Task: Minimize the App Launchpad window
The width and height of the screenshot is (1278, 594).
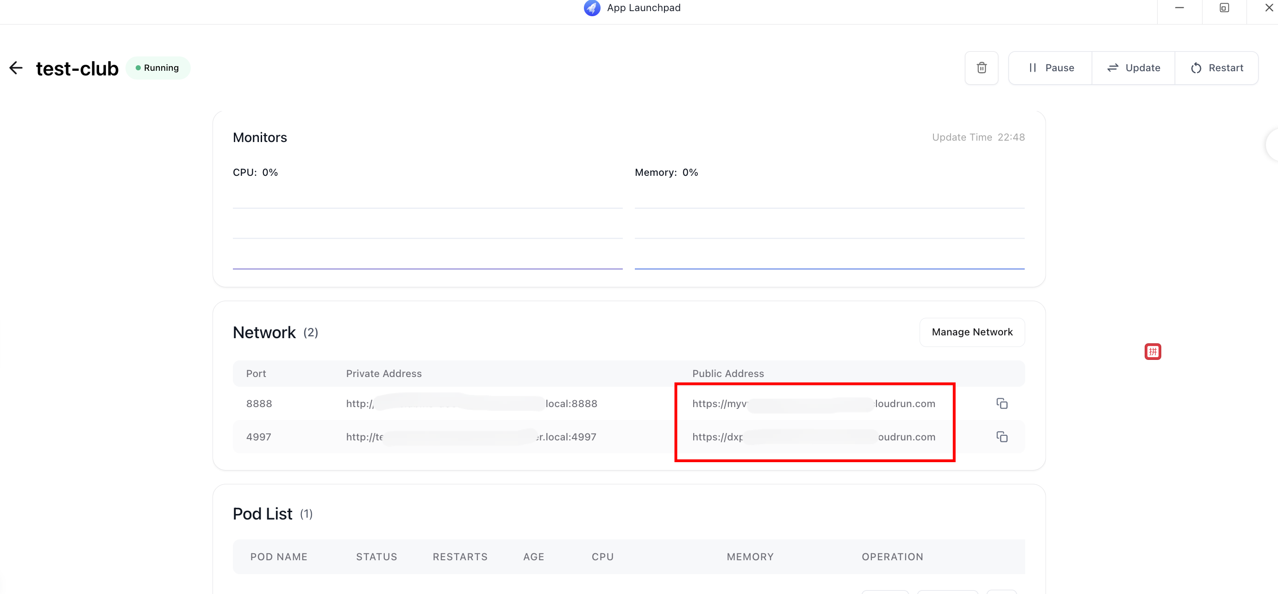Action: point(1179,8)
